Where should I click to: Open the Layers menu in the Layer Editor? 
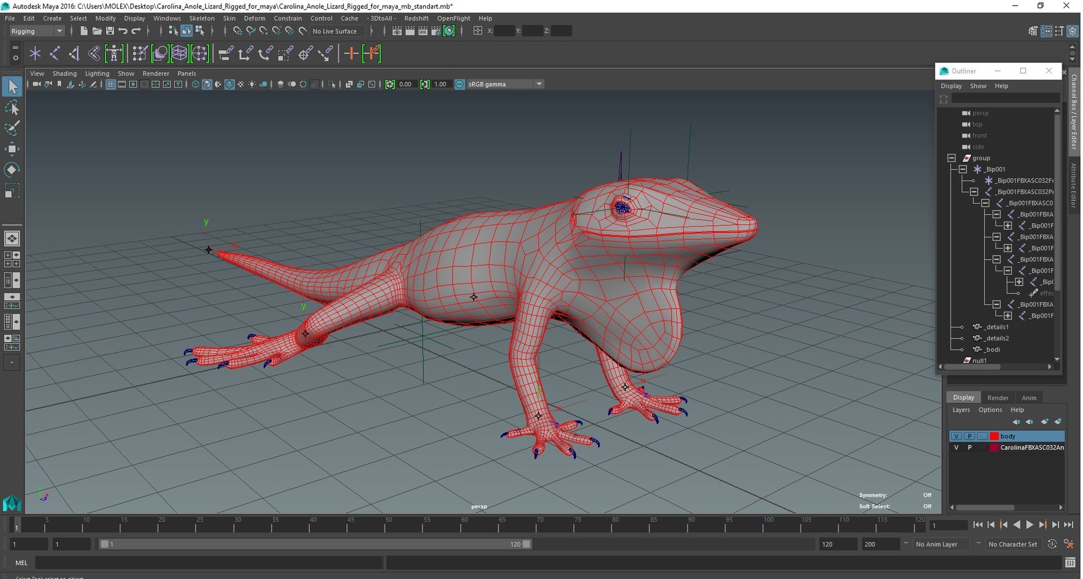961,410
